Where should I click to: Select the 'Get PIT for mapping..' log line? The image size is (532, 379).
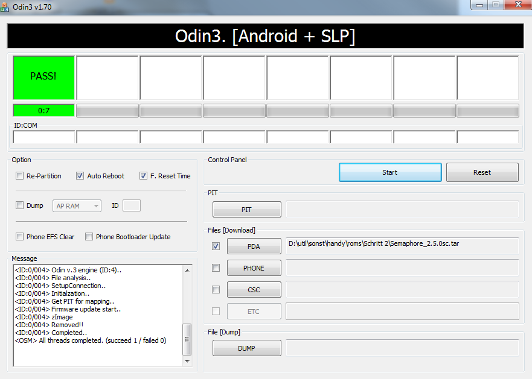[65, 301]
